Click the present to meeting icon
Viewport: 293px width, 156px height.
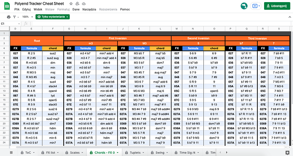pyautogui.click(x=255, y=6)
